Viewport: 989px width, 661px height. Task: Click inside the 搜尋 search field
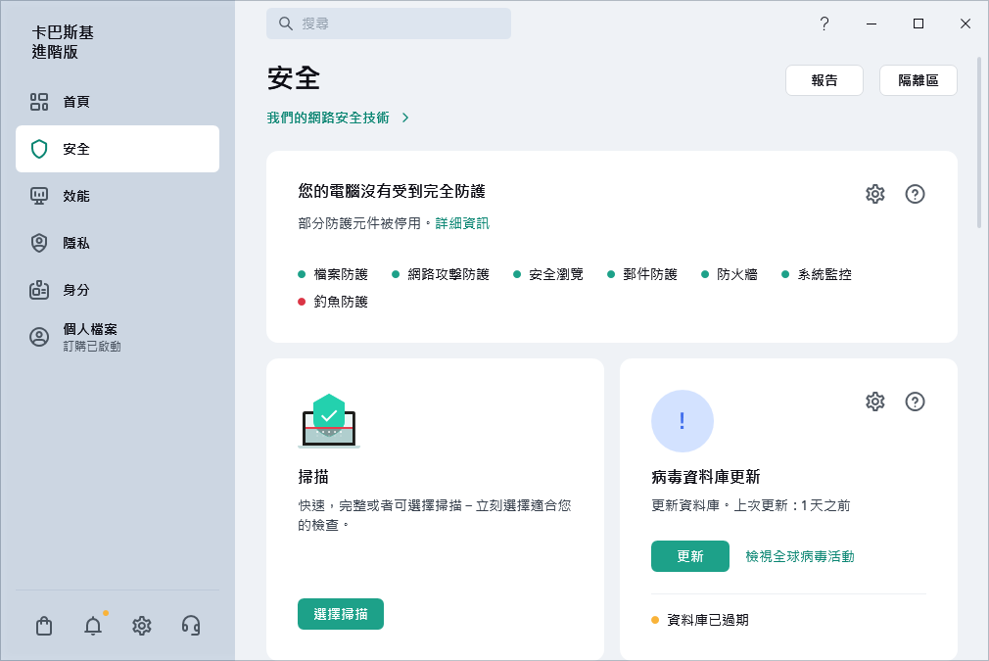pos(389,23)
